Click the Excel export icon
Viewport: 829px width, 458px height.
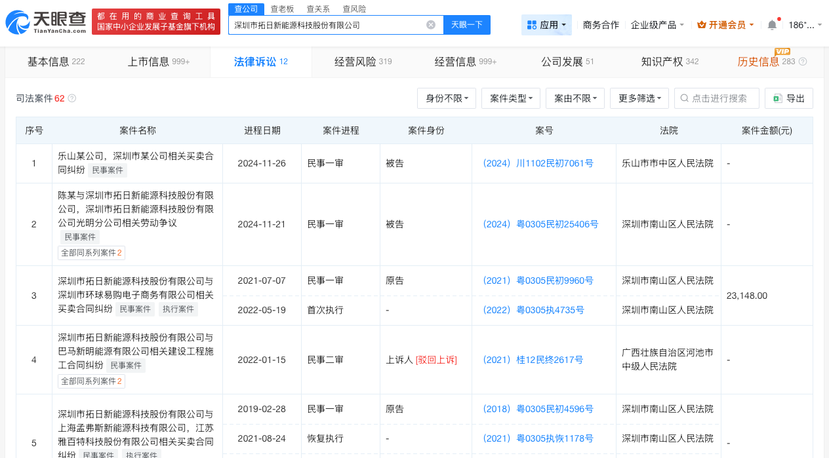tap(777, 98)
